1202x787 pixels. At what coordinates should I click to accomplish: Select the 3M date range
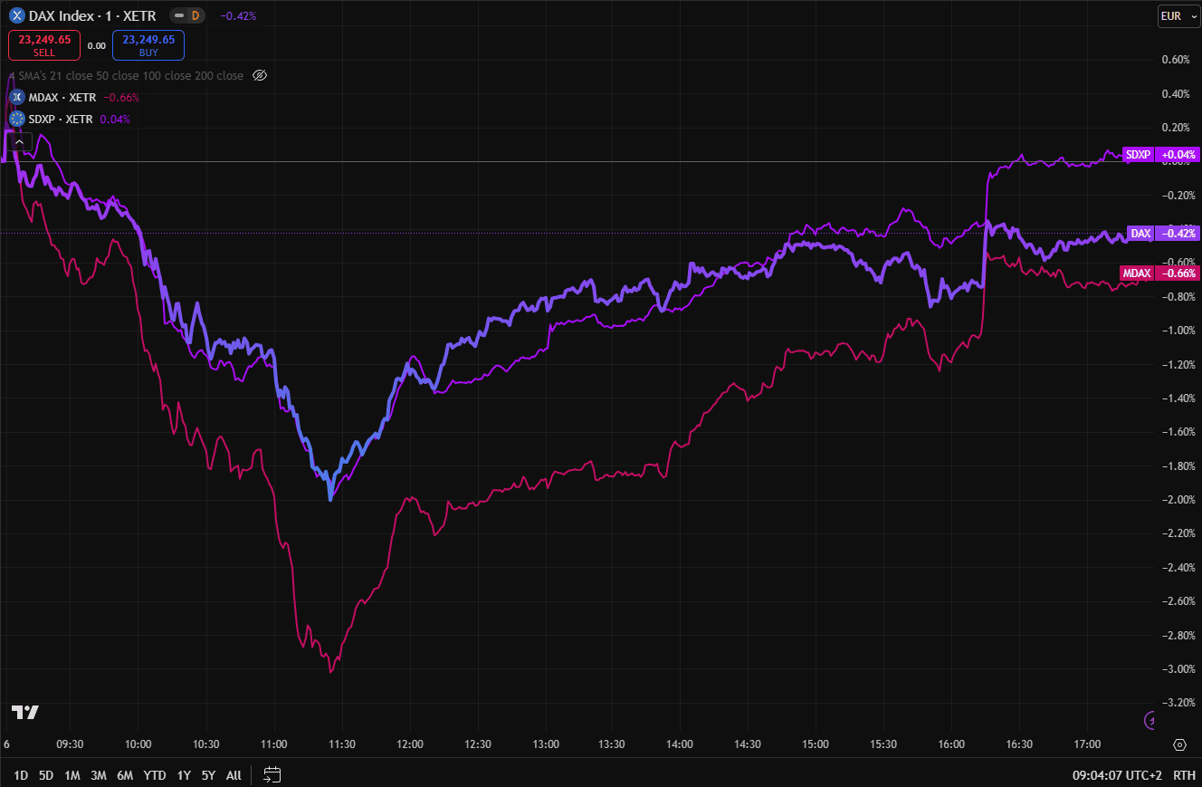(99, 775)
